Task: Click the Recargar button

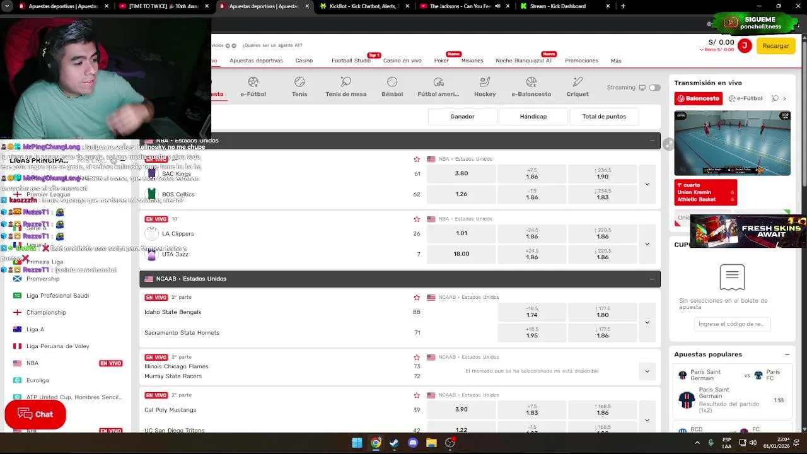Action: pos(775,45)
